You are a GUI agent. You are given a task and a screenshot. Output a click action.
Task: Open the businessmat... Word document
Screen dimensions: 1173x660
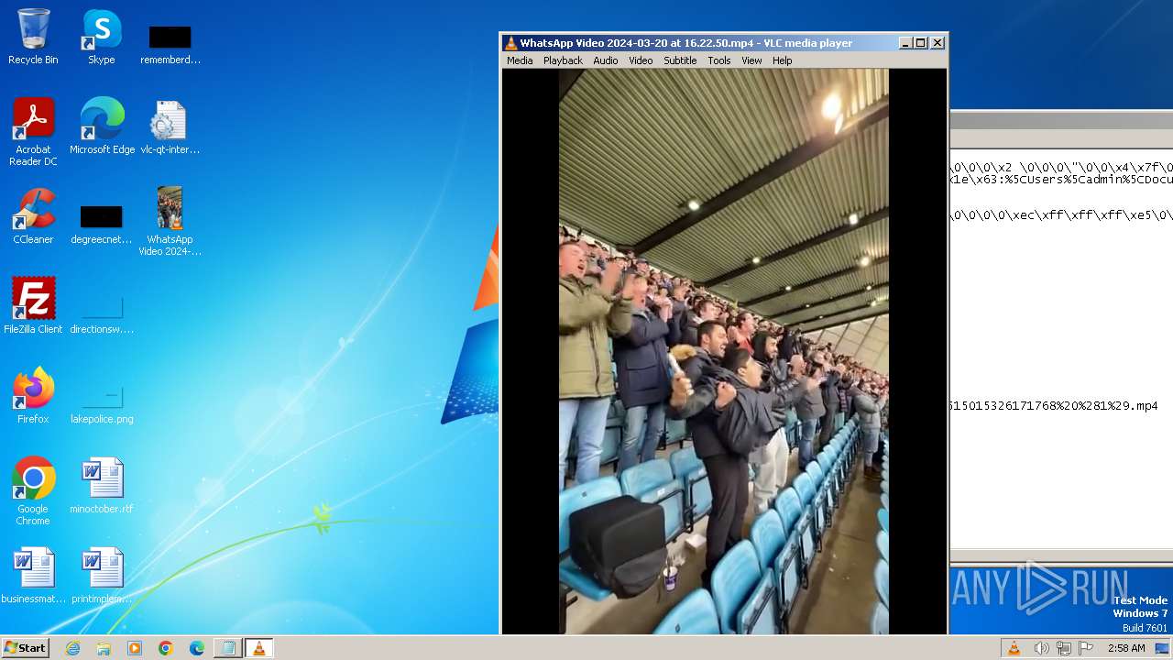34,576
